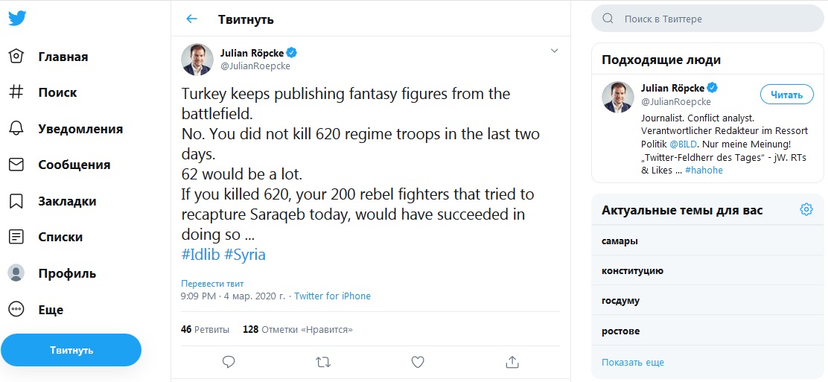This screenshot has width=828, height=382.
Task: Go back with the arrow icon
Action: (x=191, y=19)
